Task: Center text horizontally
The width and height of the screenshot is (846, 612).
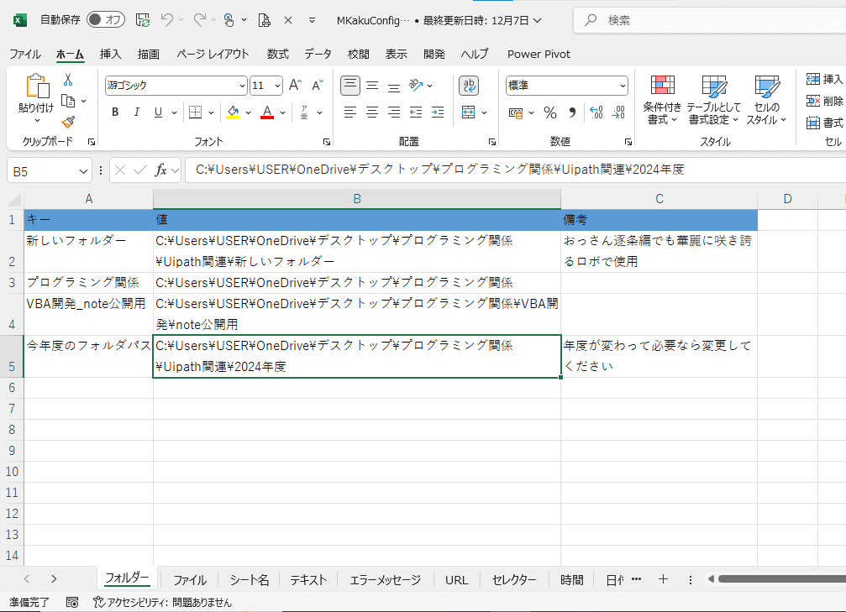Action: coord(372,112)
